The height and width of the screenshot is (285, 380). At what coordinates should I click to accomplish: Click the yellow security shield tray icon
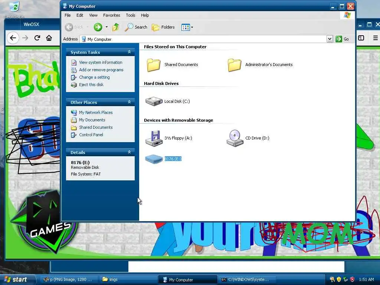pyautogui.click(x=339, y=279)
